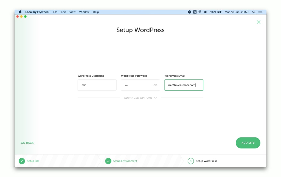Open the Window menu
The height and width of the screenshot is (177, 281).
[x=84, y=12]
